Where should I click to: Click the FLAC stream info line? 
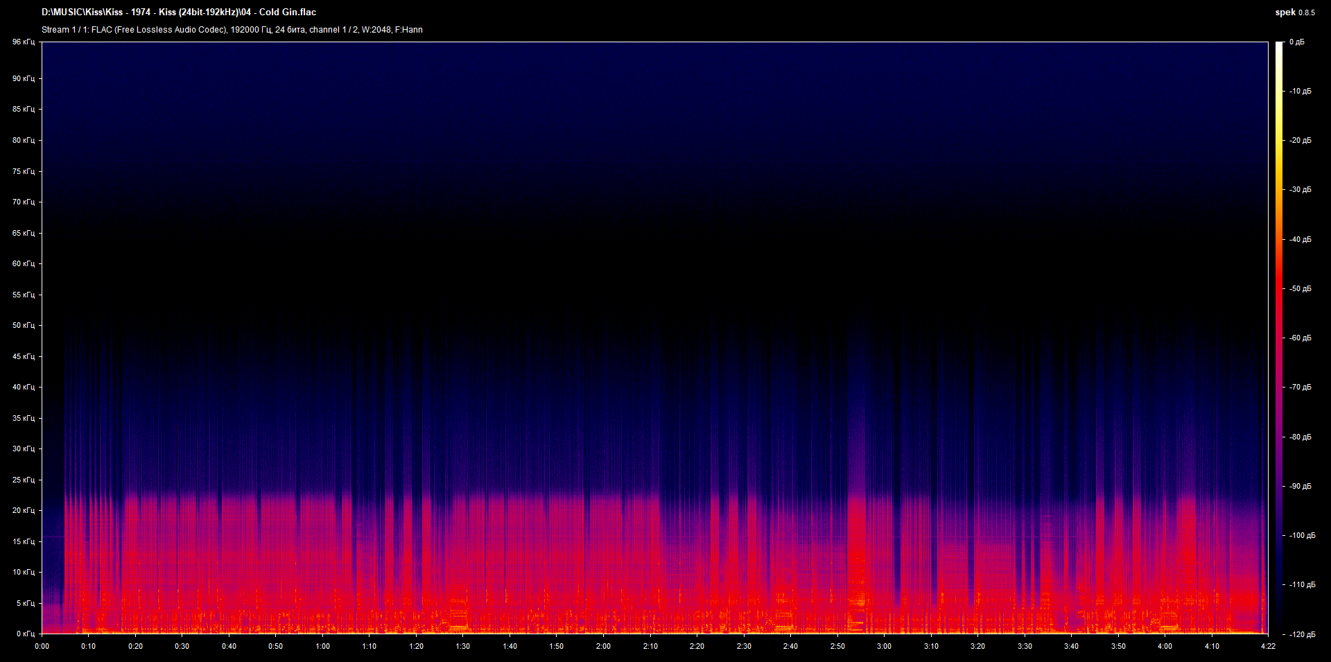232,30
